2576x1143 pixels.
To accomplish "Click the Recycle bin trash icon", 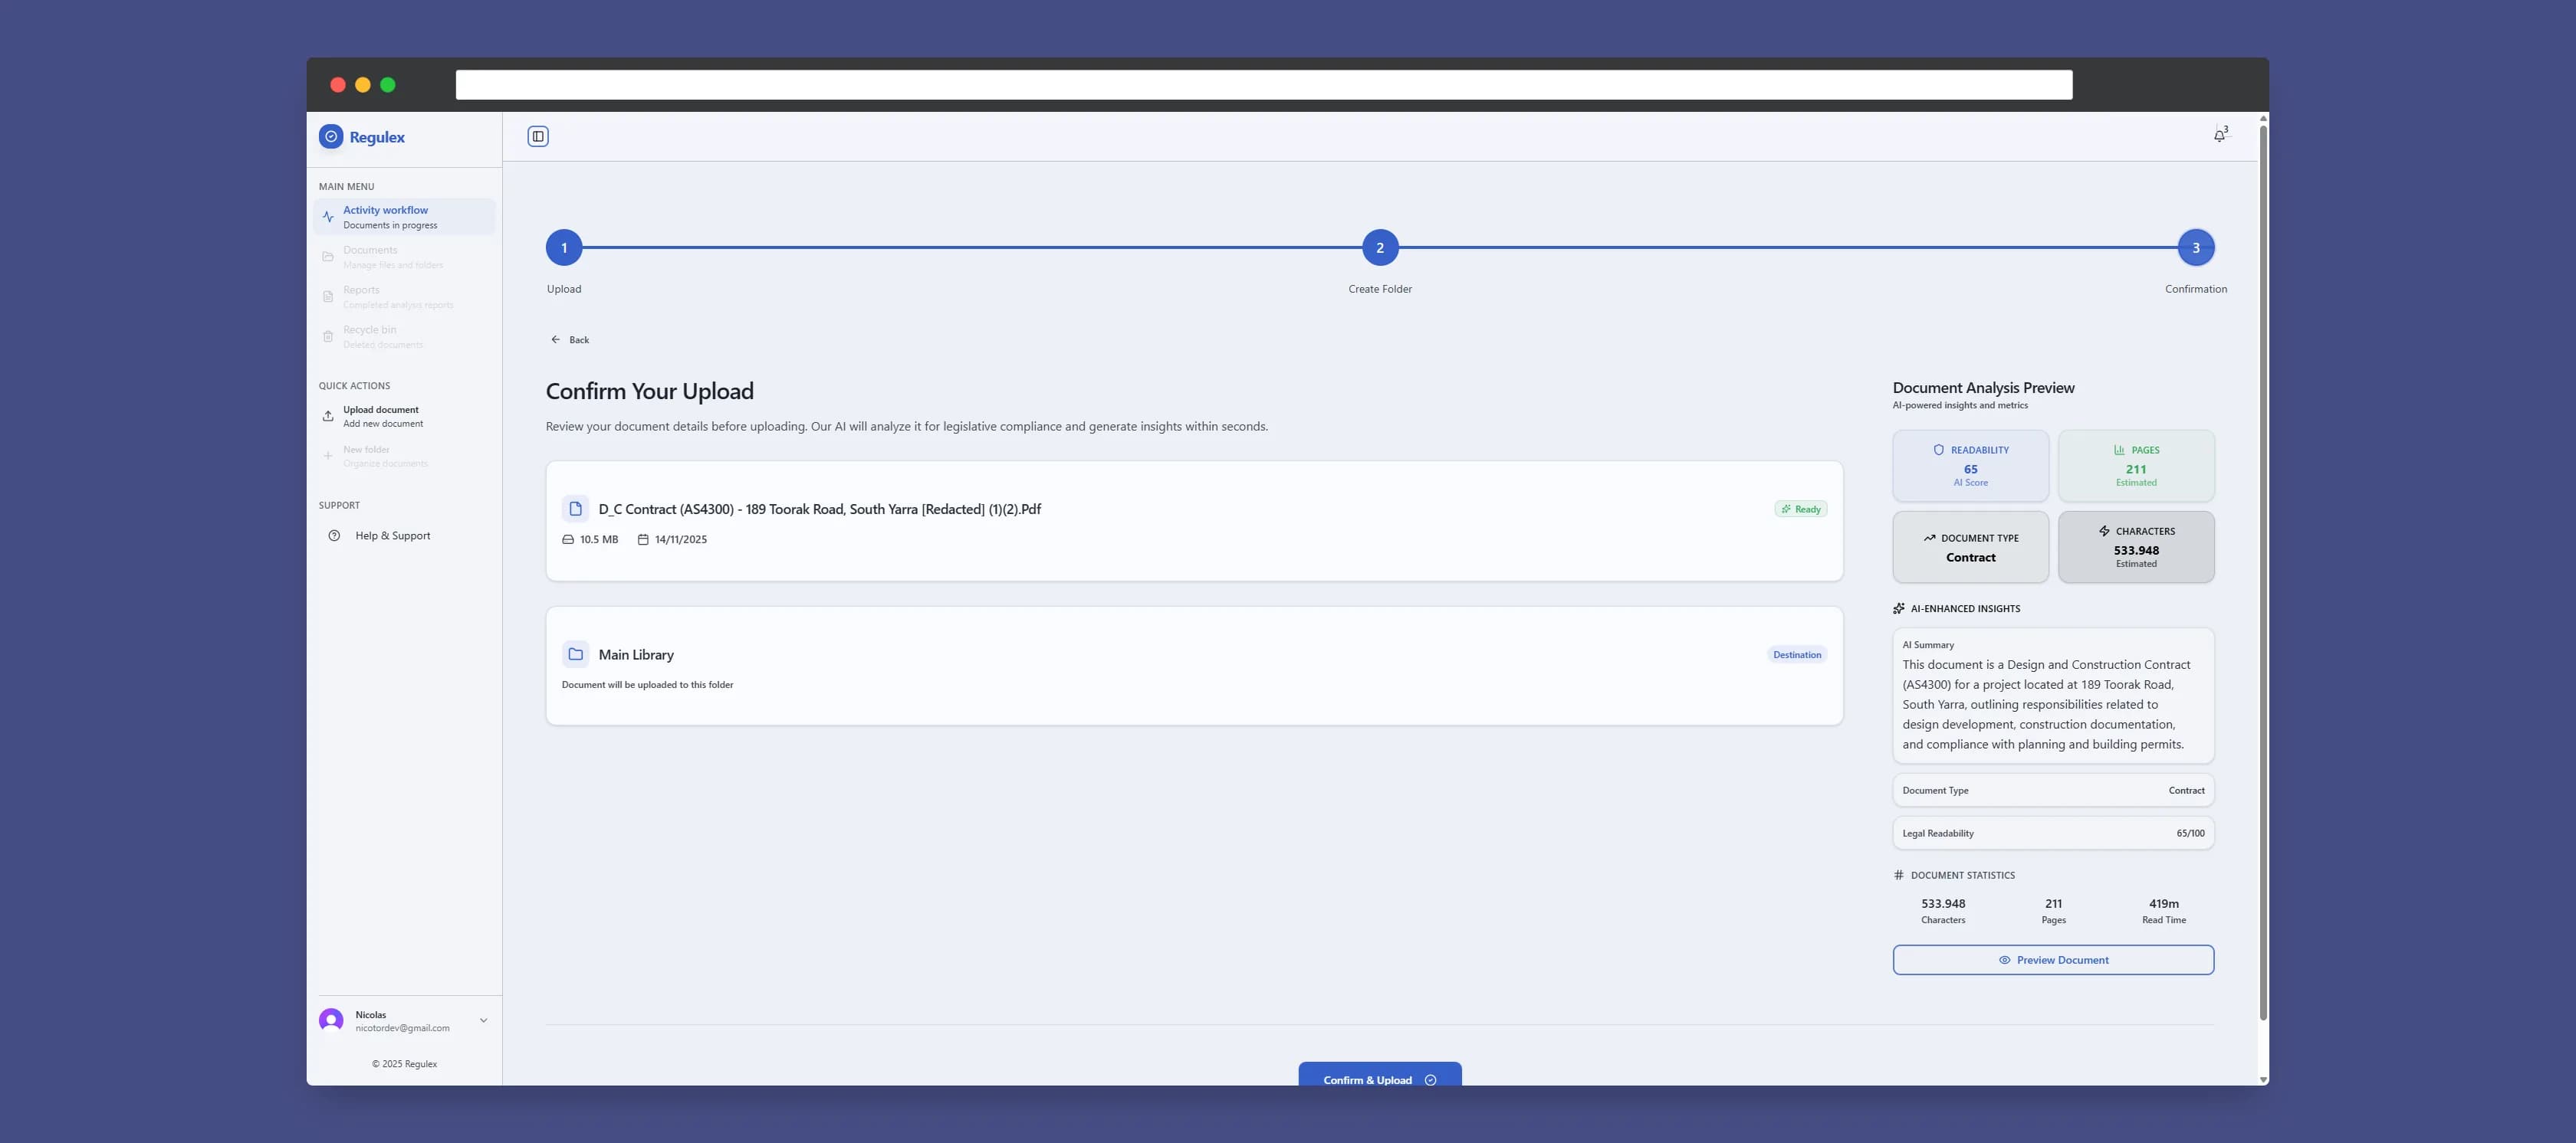I will tap(328, 337).
